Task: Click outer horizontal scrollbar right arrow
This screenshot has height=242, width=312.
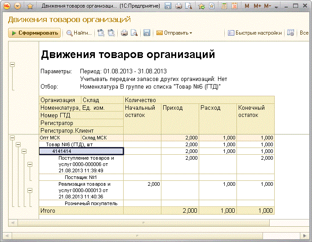Action: [x=305, y=236]
